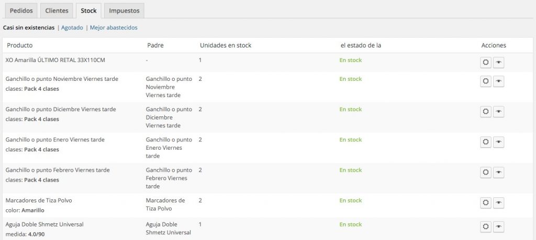Show the Agotado stock filter
The image size is (536, 240).
click(x=72, y=28)
